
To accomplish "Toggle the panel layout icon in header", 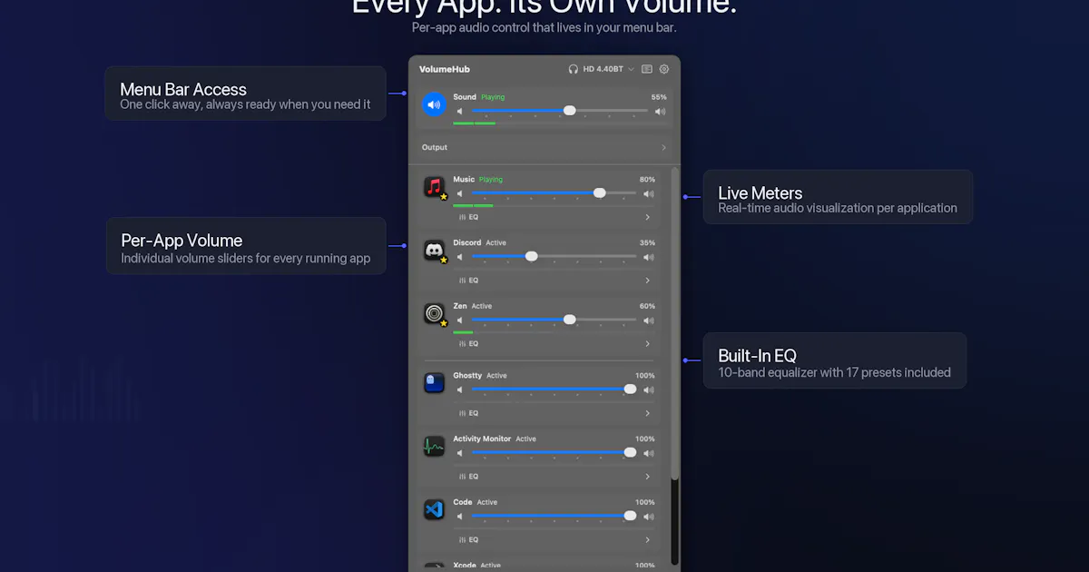I will pyautogui.click(x=647, y=69).
